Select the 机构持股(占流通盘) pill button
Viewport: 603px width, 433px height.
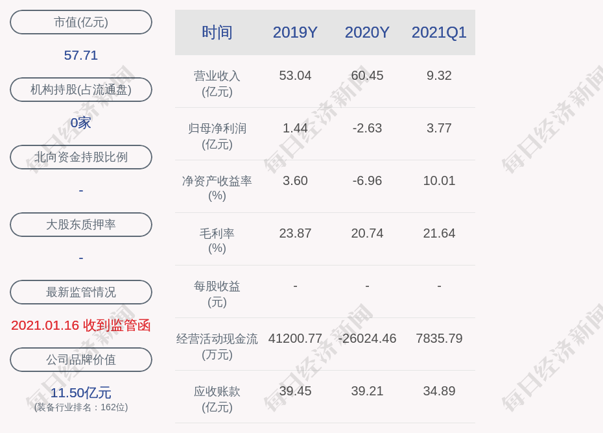81,90
